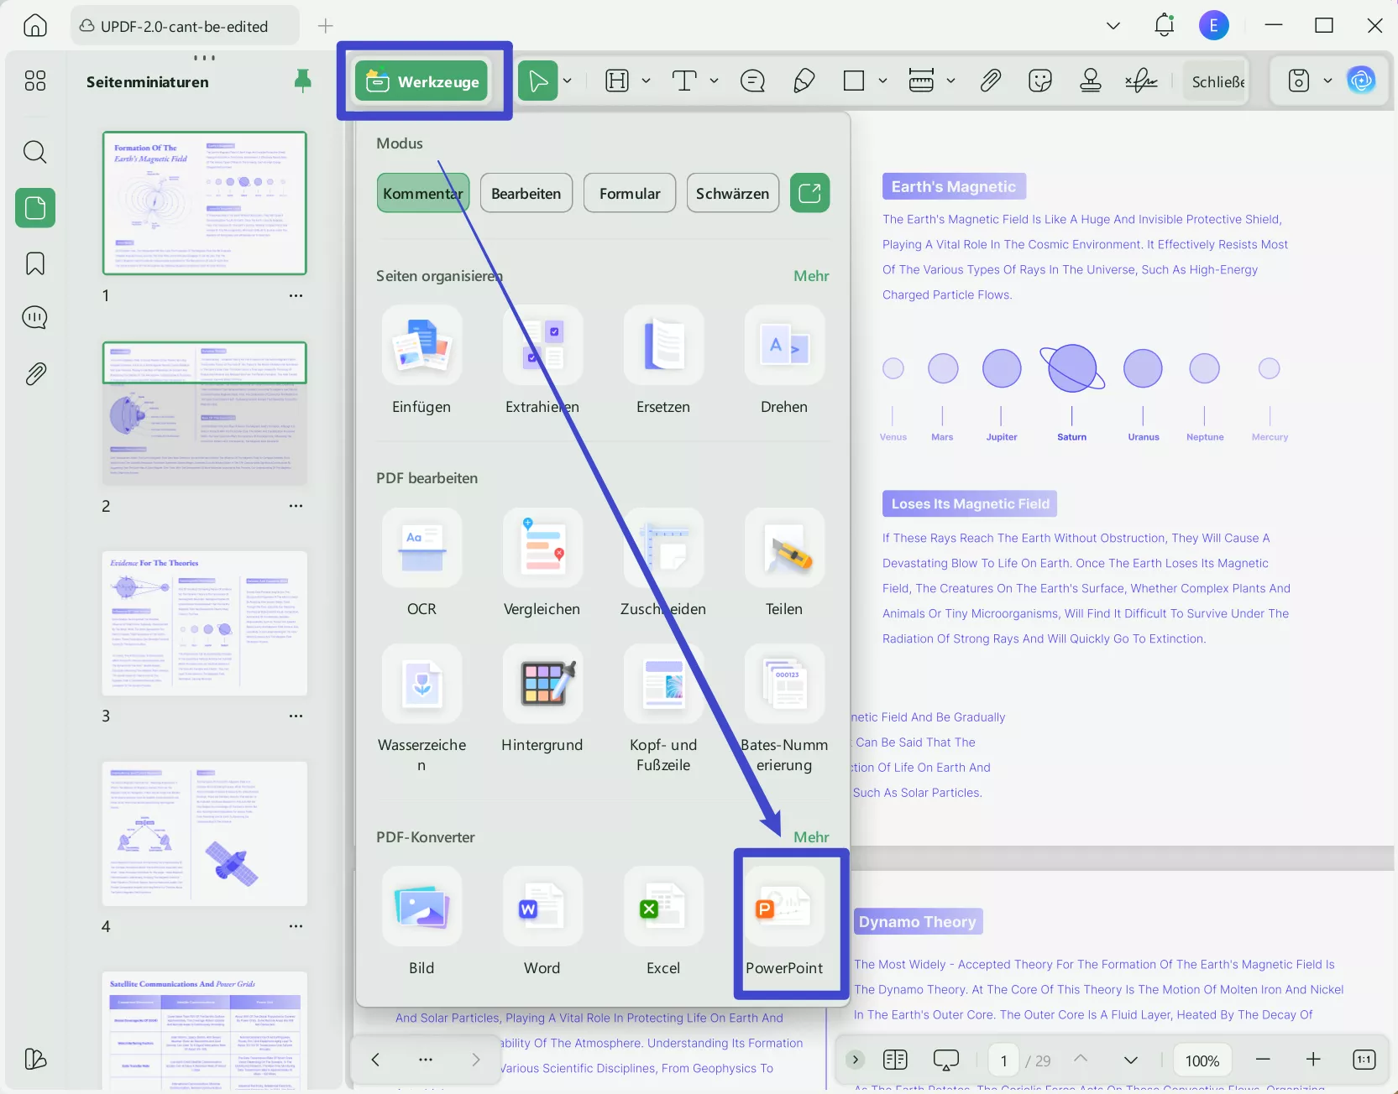Open the notifications bell

pos(1164,25)
